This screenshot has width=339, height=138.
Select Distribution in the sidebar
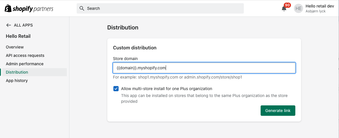coord(17,72)
